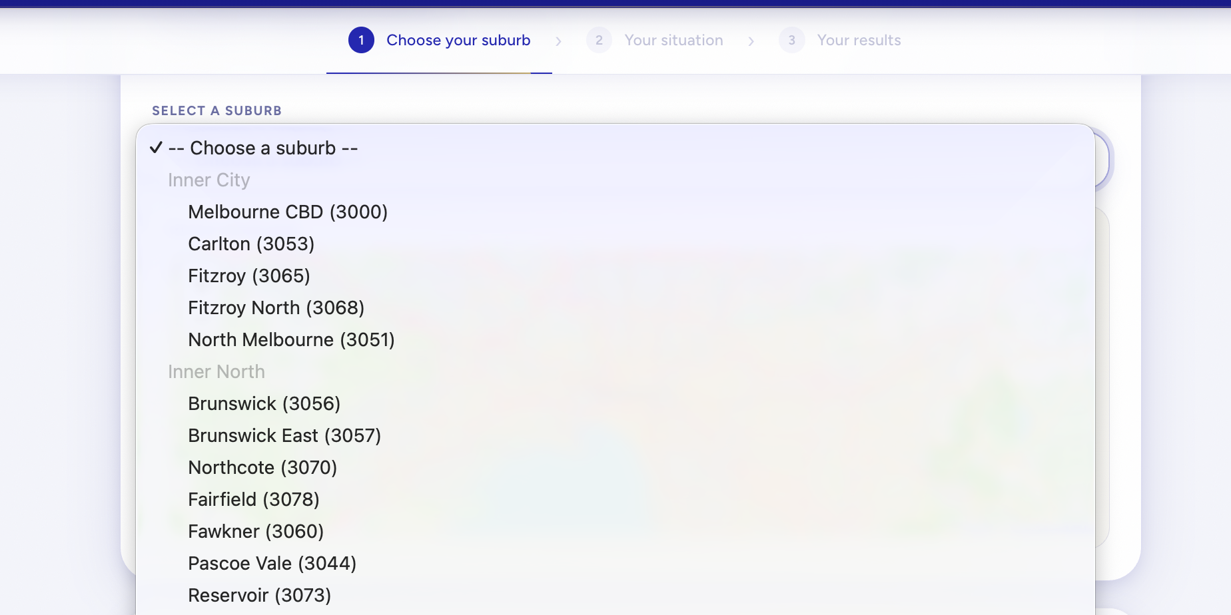The height and width of the screenshot is (615, 1231).
Task: Go to the 'Your situation' step
Action: [655, 41]
